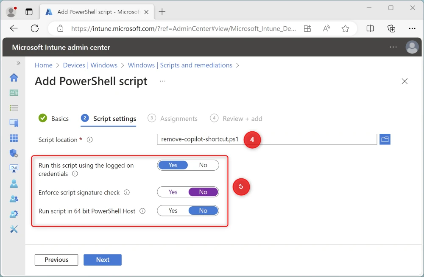Open the Tenant administration sidebar icon
The image size is (424, 277).
click(14, 214)
